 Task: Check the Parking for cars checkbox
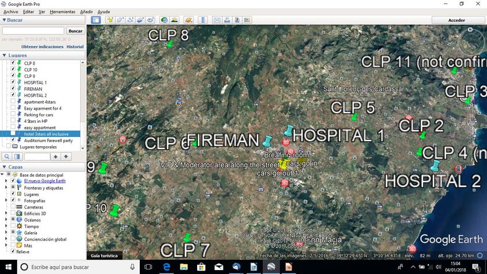[13, 114]
